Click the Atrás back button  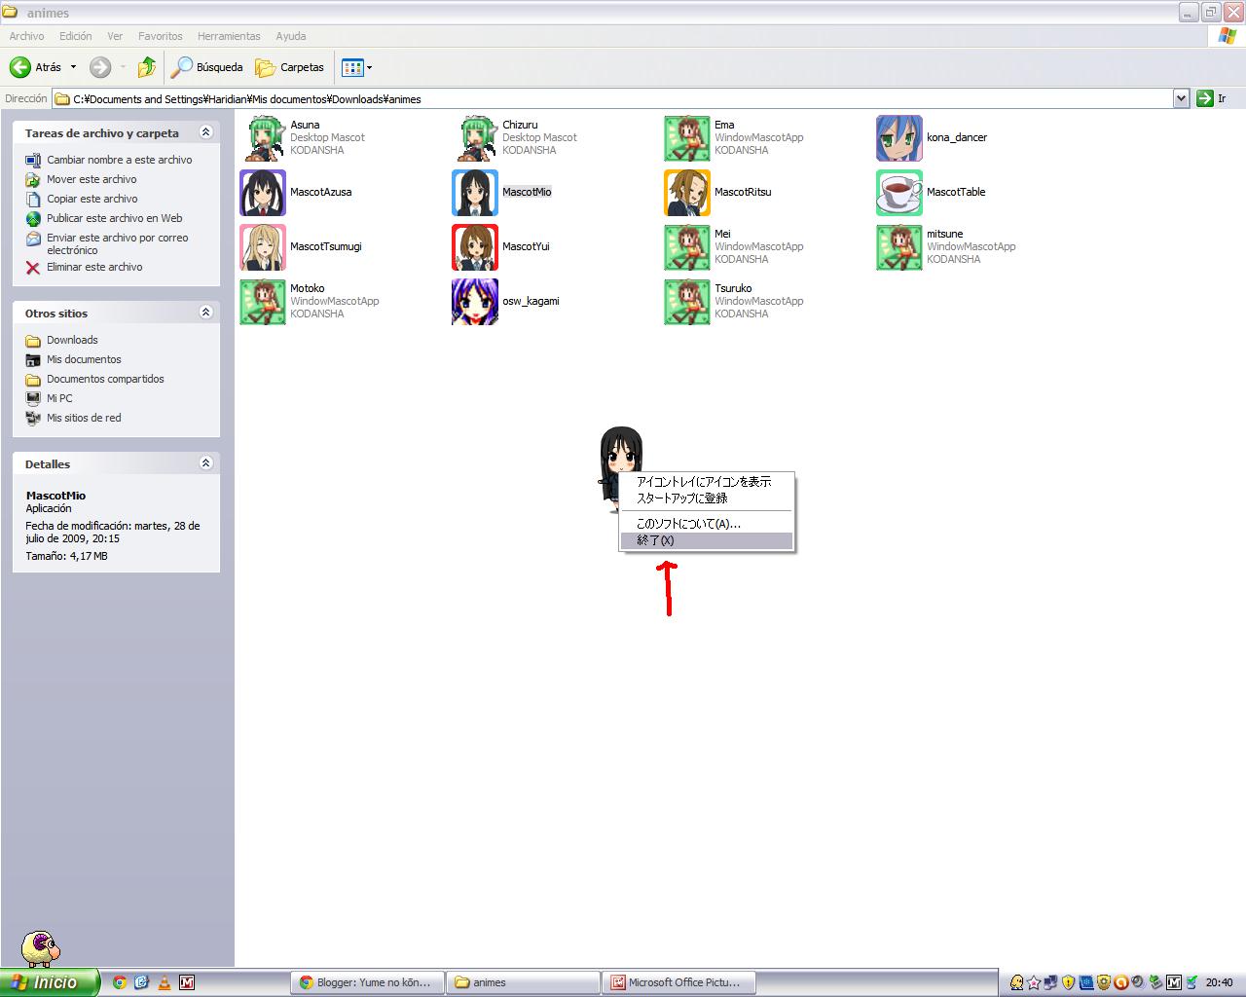point(35,67)
